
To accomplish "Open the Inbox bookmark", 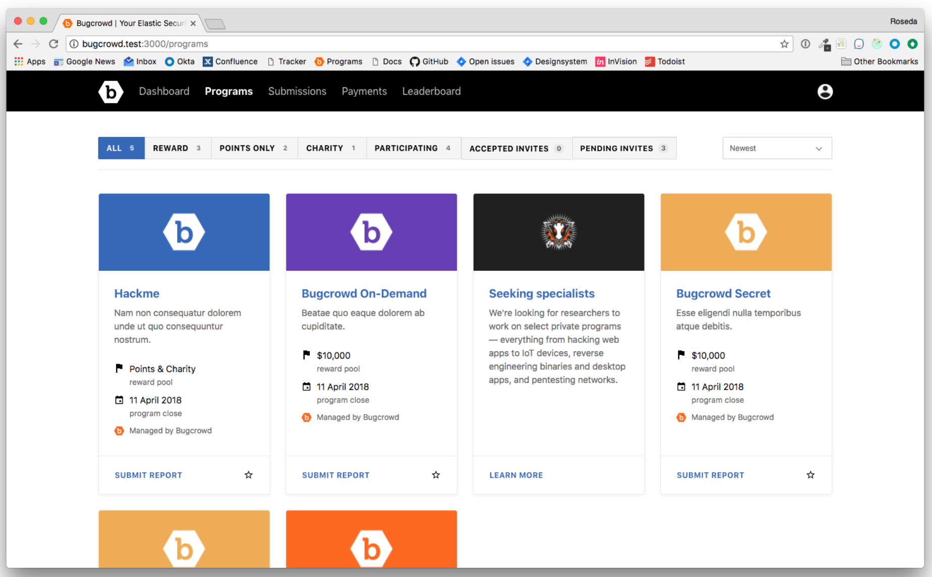I will (x=140, y=62).
